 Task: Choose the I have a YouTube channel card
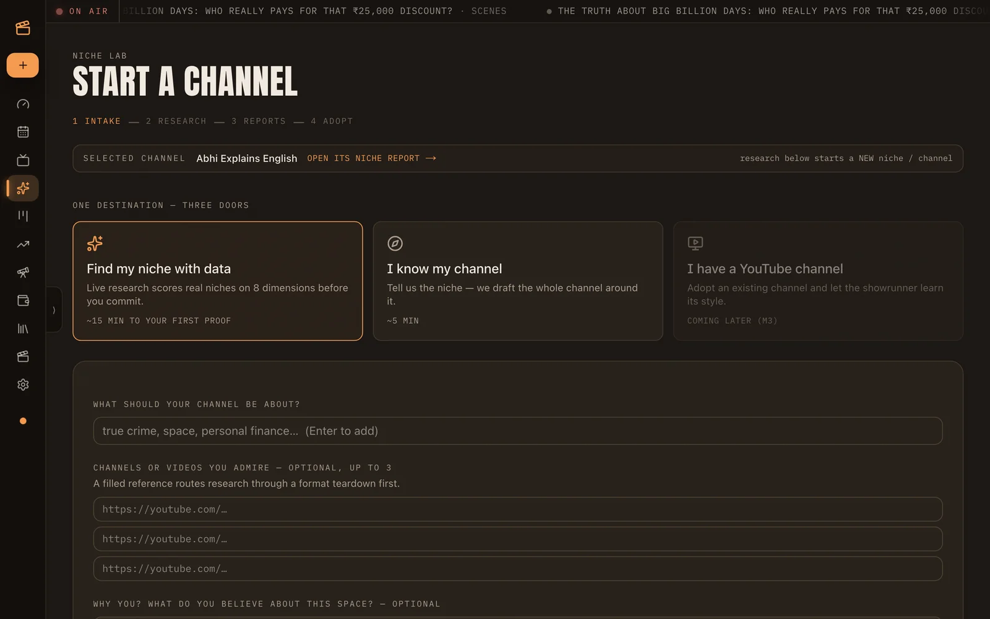(x=818, y=281)
